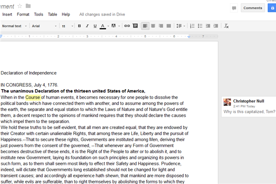This screenshot has height=184, width=276.
Task: Move document with the folder icon
Action: (28, 6)
